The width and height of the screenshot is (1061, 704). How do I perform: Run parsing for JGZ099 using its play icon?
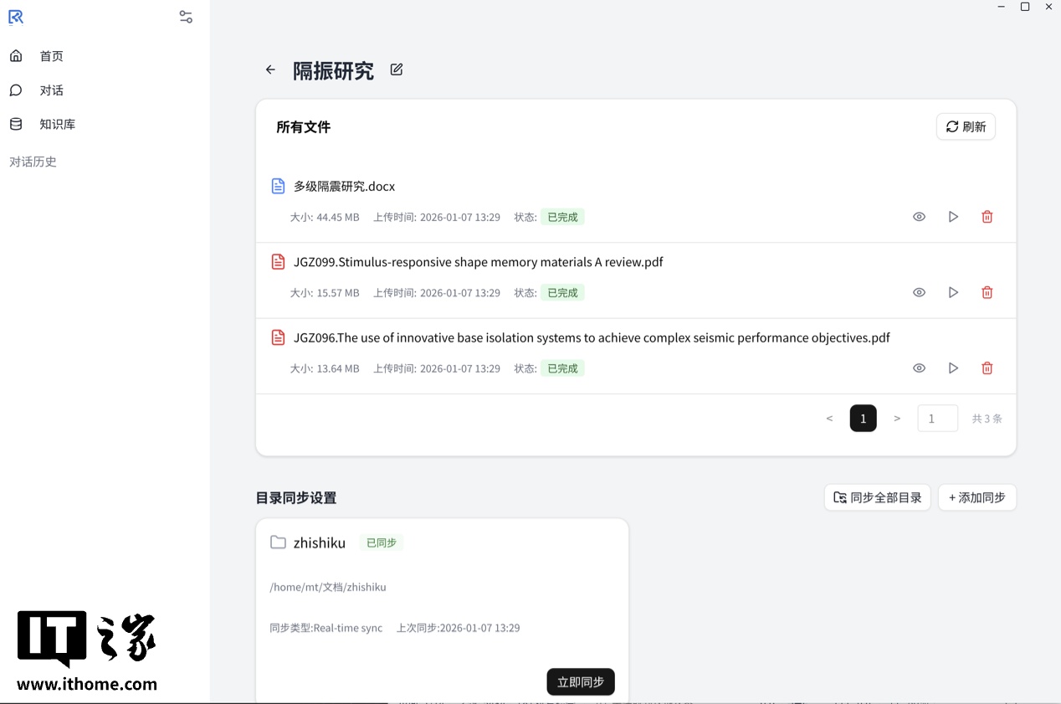(953, 292)
